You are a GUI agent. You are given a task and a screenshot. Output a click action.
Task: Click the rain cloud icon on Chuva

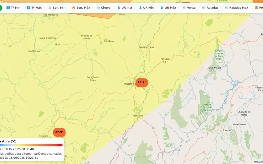[x=98, y=8]
